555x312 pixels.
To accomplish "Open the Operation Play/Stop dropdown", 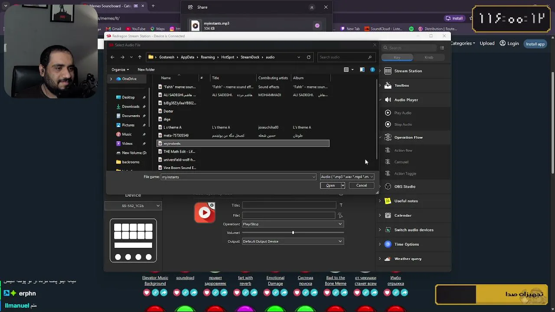I will (x=293, y=224).
